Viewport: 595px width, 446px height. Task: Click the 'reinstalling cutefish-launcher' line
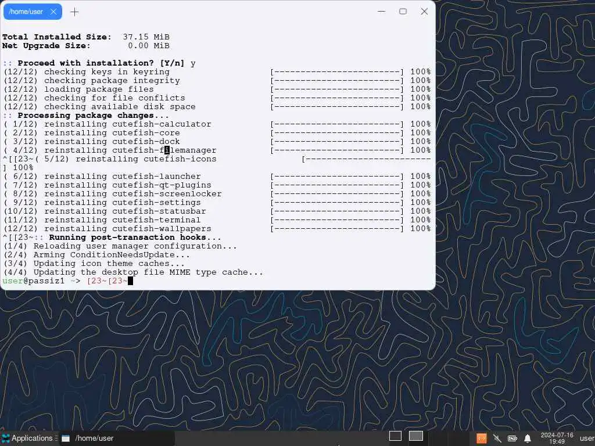click(217, 177)
